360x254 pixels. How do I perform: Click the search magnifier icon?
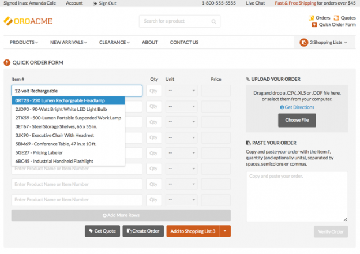tap(213, 21)
